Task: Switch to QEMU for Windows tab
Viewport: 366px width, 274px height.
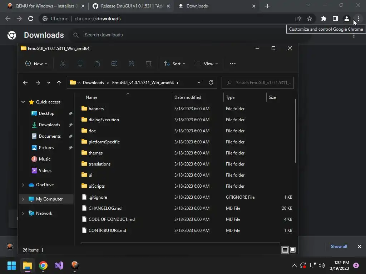Action: click(x=46, y=6)
